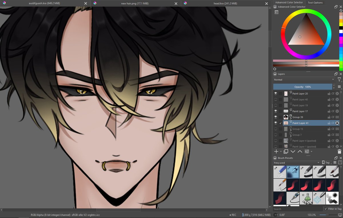Open the Layers docker hamburger options menu
The image size is (343, 218).
click(340, 87)
